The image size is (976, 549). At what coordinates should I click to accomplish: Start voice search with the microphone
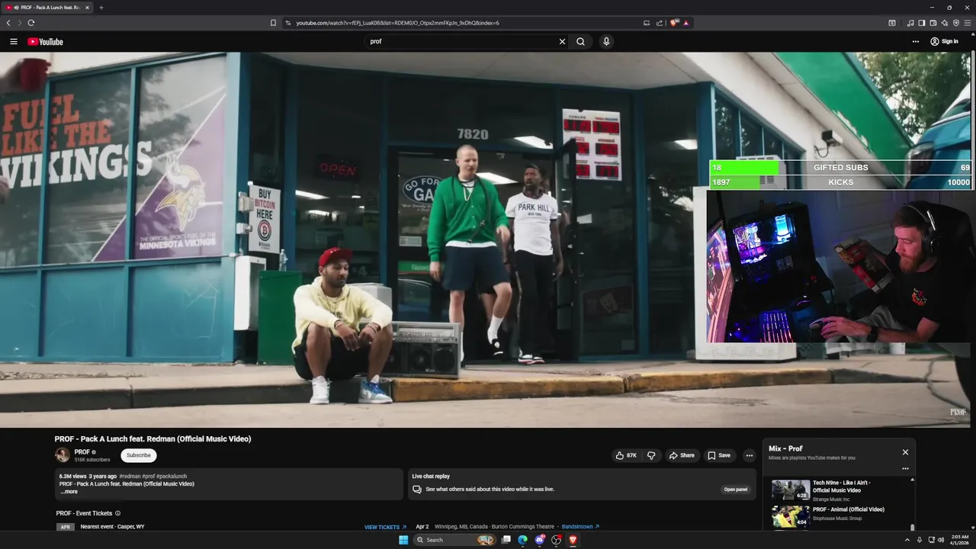606,42
